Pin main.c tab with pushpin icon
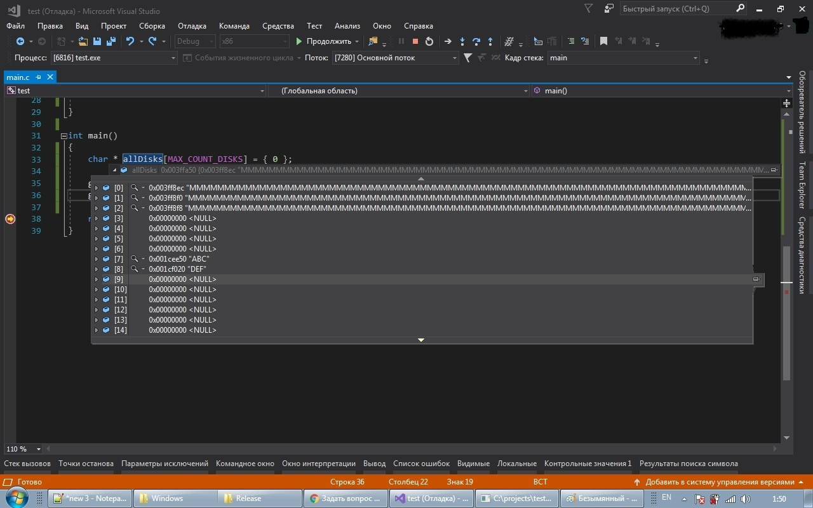813x508 pixels. pyautogui.click(x=38, y=77)
